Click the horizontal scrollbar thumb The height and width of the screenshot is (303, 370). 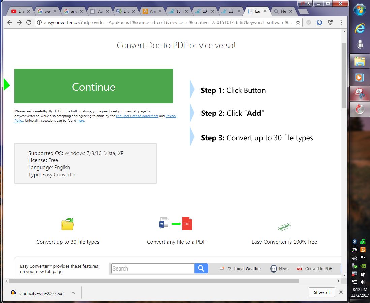[154, 281]
